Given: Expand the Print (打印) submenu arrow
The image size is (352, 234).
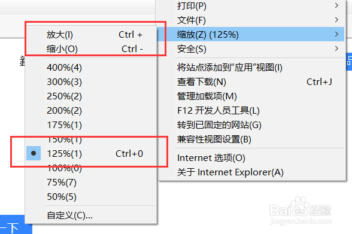Looking at the screenshot, I should [336, 5].
